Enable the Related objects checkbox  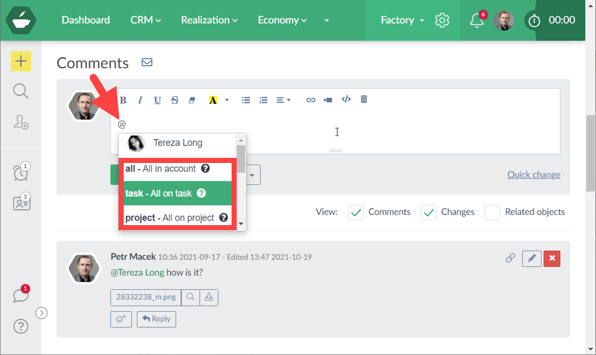(492, 212)
